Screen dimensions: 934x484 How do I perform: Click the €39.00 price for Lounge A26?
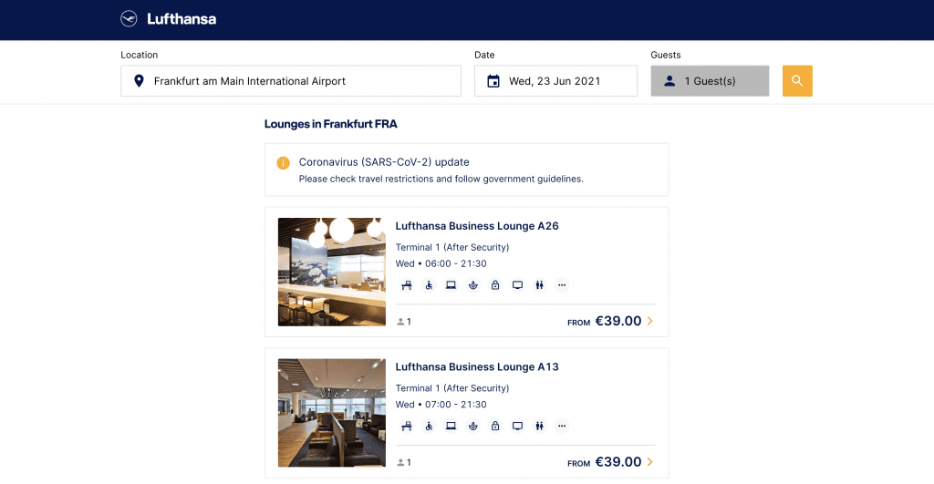[x=618, y=321]
